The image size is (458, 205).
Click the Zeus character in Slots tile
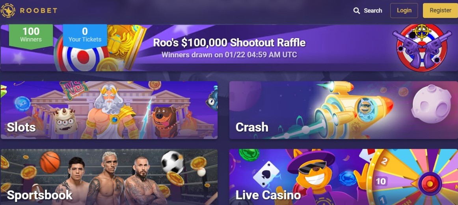pos(111,112)
